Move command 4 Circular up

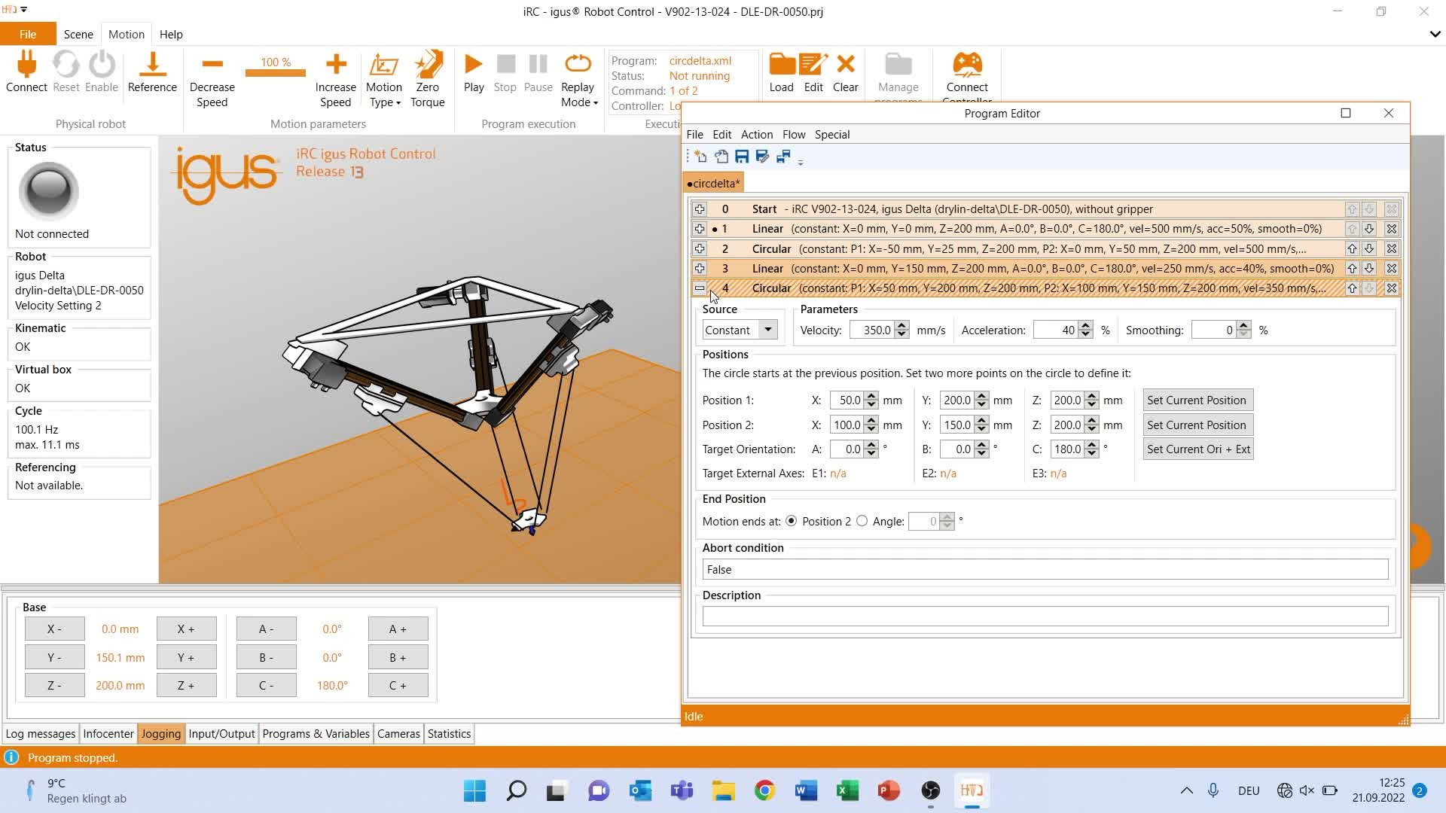(1352, 288)
